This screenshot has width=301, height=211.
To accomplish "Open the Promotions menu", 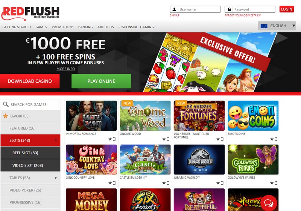I will (62, 27).
